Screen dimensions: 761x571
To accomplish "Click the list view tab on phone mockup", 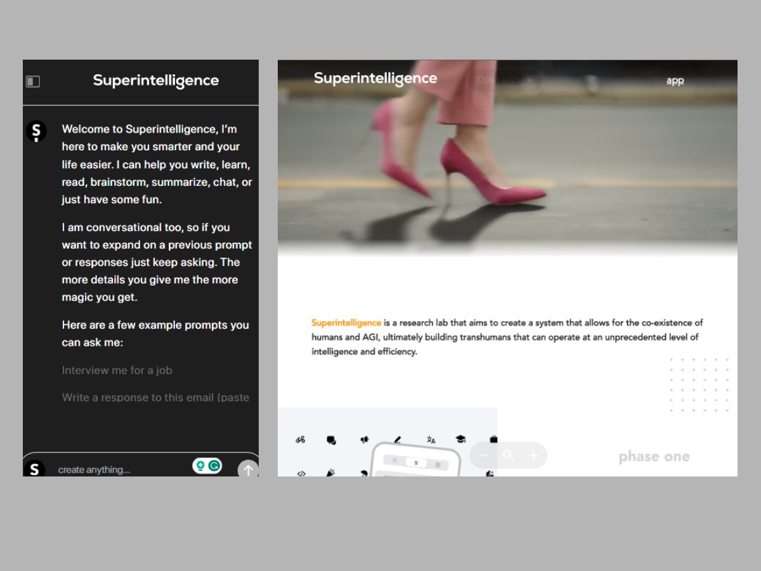I will point(394,461).
